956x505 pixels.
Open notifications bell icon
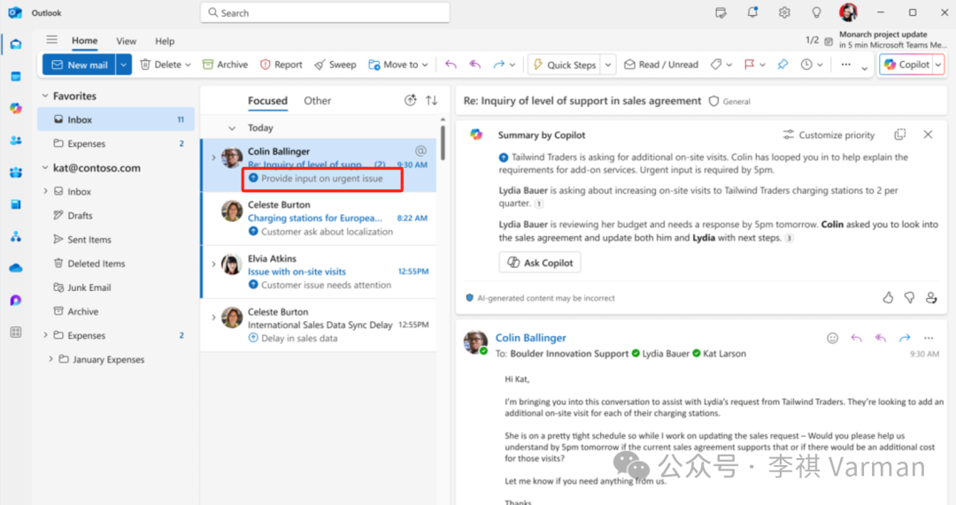(752, 12)
